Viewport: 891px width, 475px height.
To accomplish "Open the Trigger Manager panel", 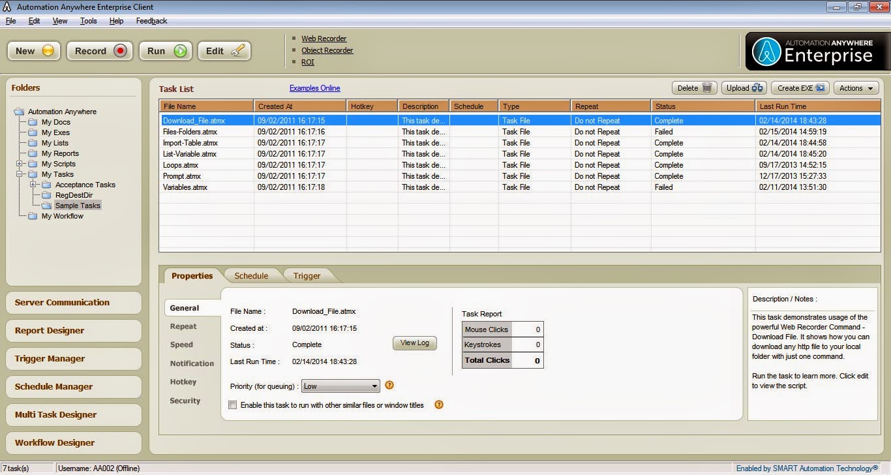I will click(x=74, y=359).
